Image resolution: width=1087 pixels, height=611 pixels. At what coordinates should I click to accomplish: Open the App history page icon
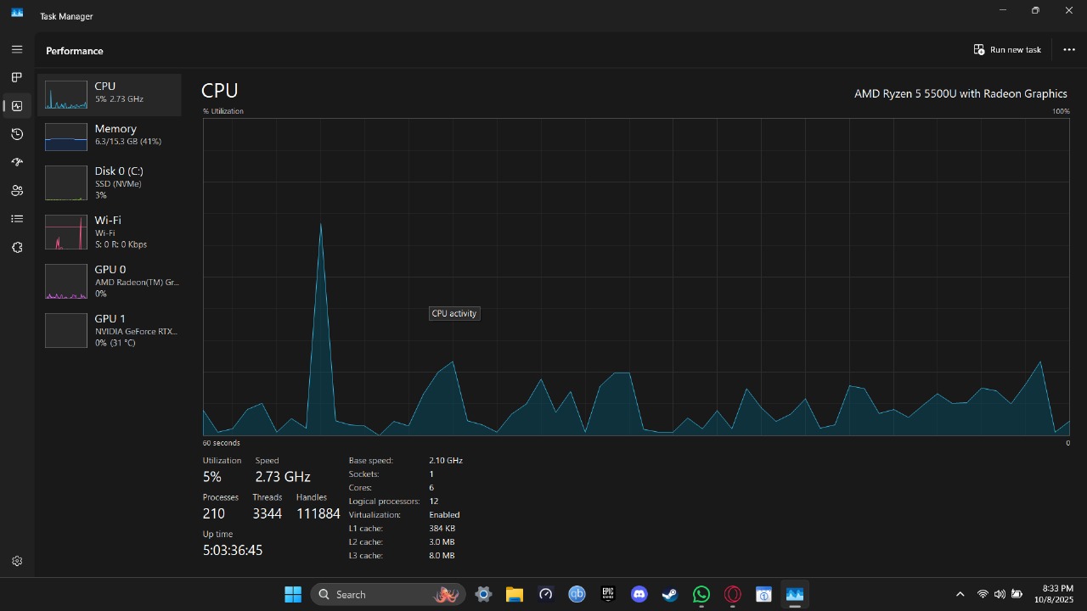coord(17,134)
